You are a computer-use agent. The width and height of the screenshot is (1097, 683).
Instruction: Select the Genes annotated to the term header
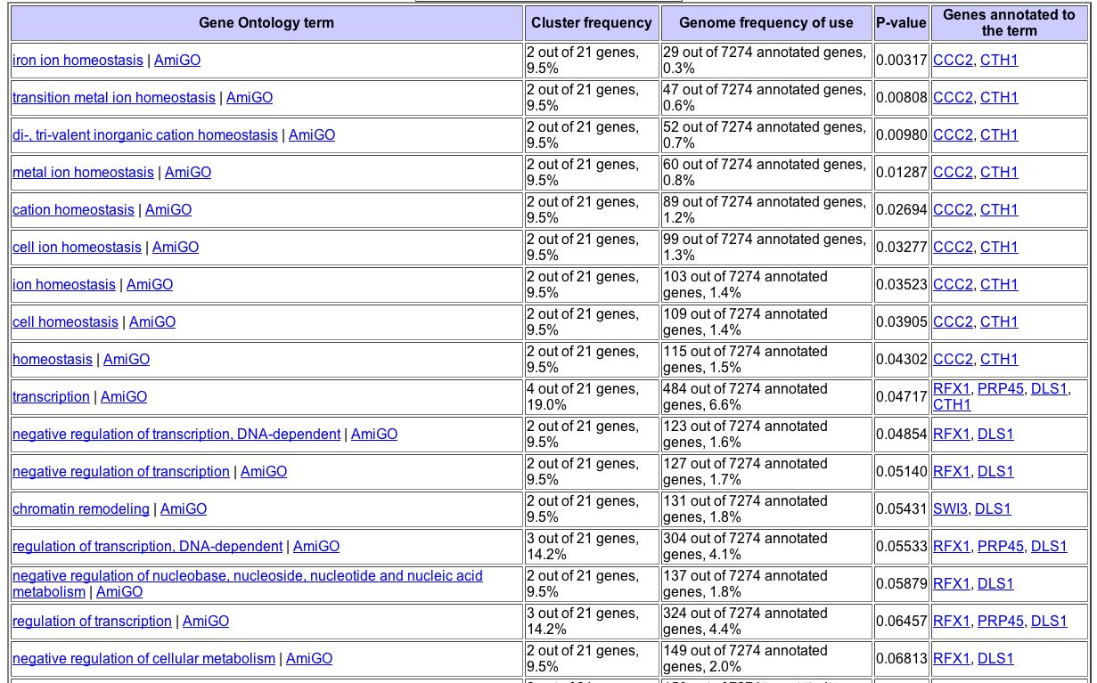[1009, 23]
